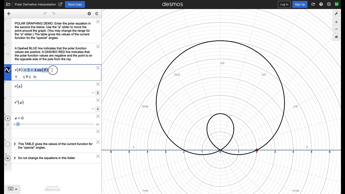Expand the keyboard options arrow
This screenshot has height=194, width=345.
[x=16, y=189]
